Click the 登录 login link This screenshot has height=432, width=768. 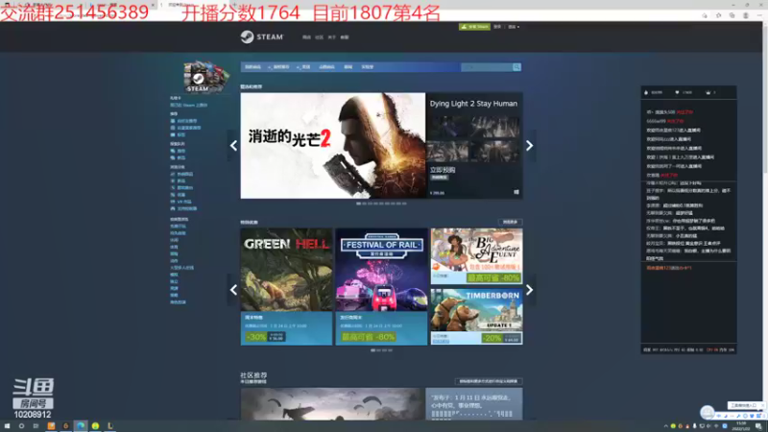tap(497, 27)
